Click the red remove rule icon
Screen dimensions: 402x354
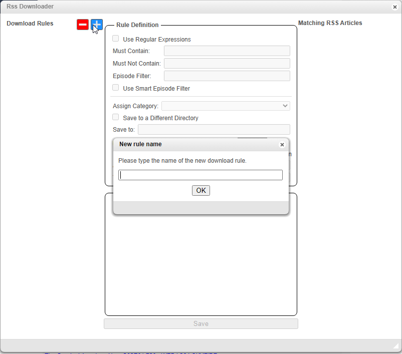click(83, 25)
